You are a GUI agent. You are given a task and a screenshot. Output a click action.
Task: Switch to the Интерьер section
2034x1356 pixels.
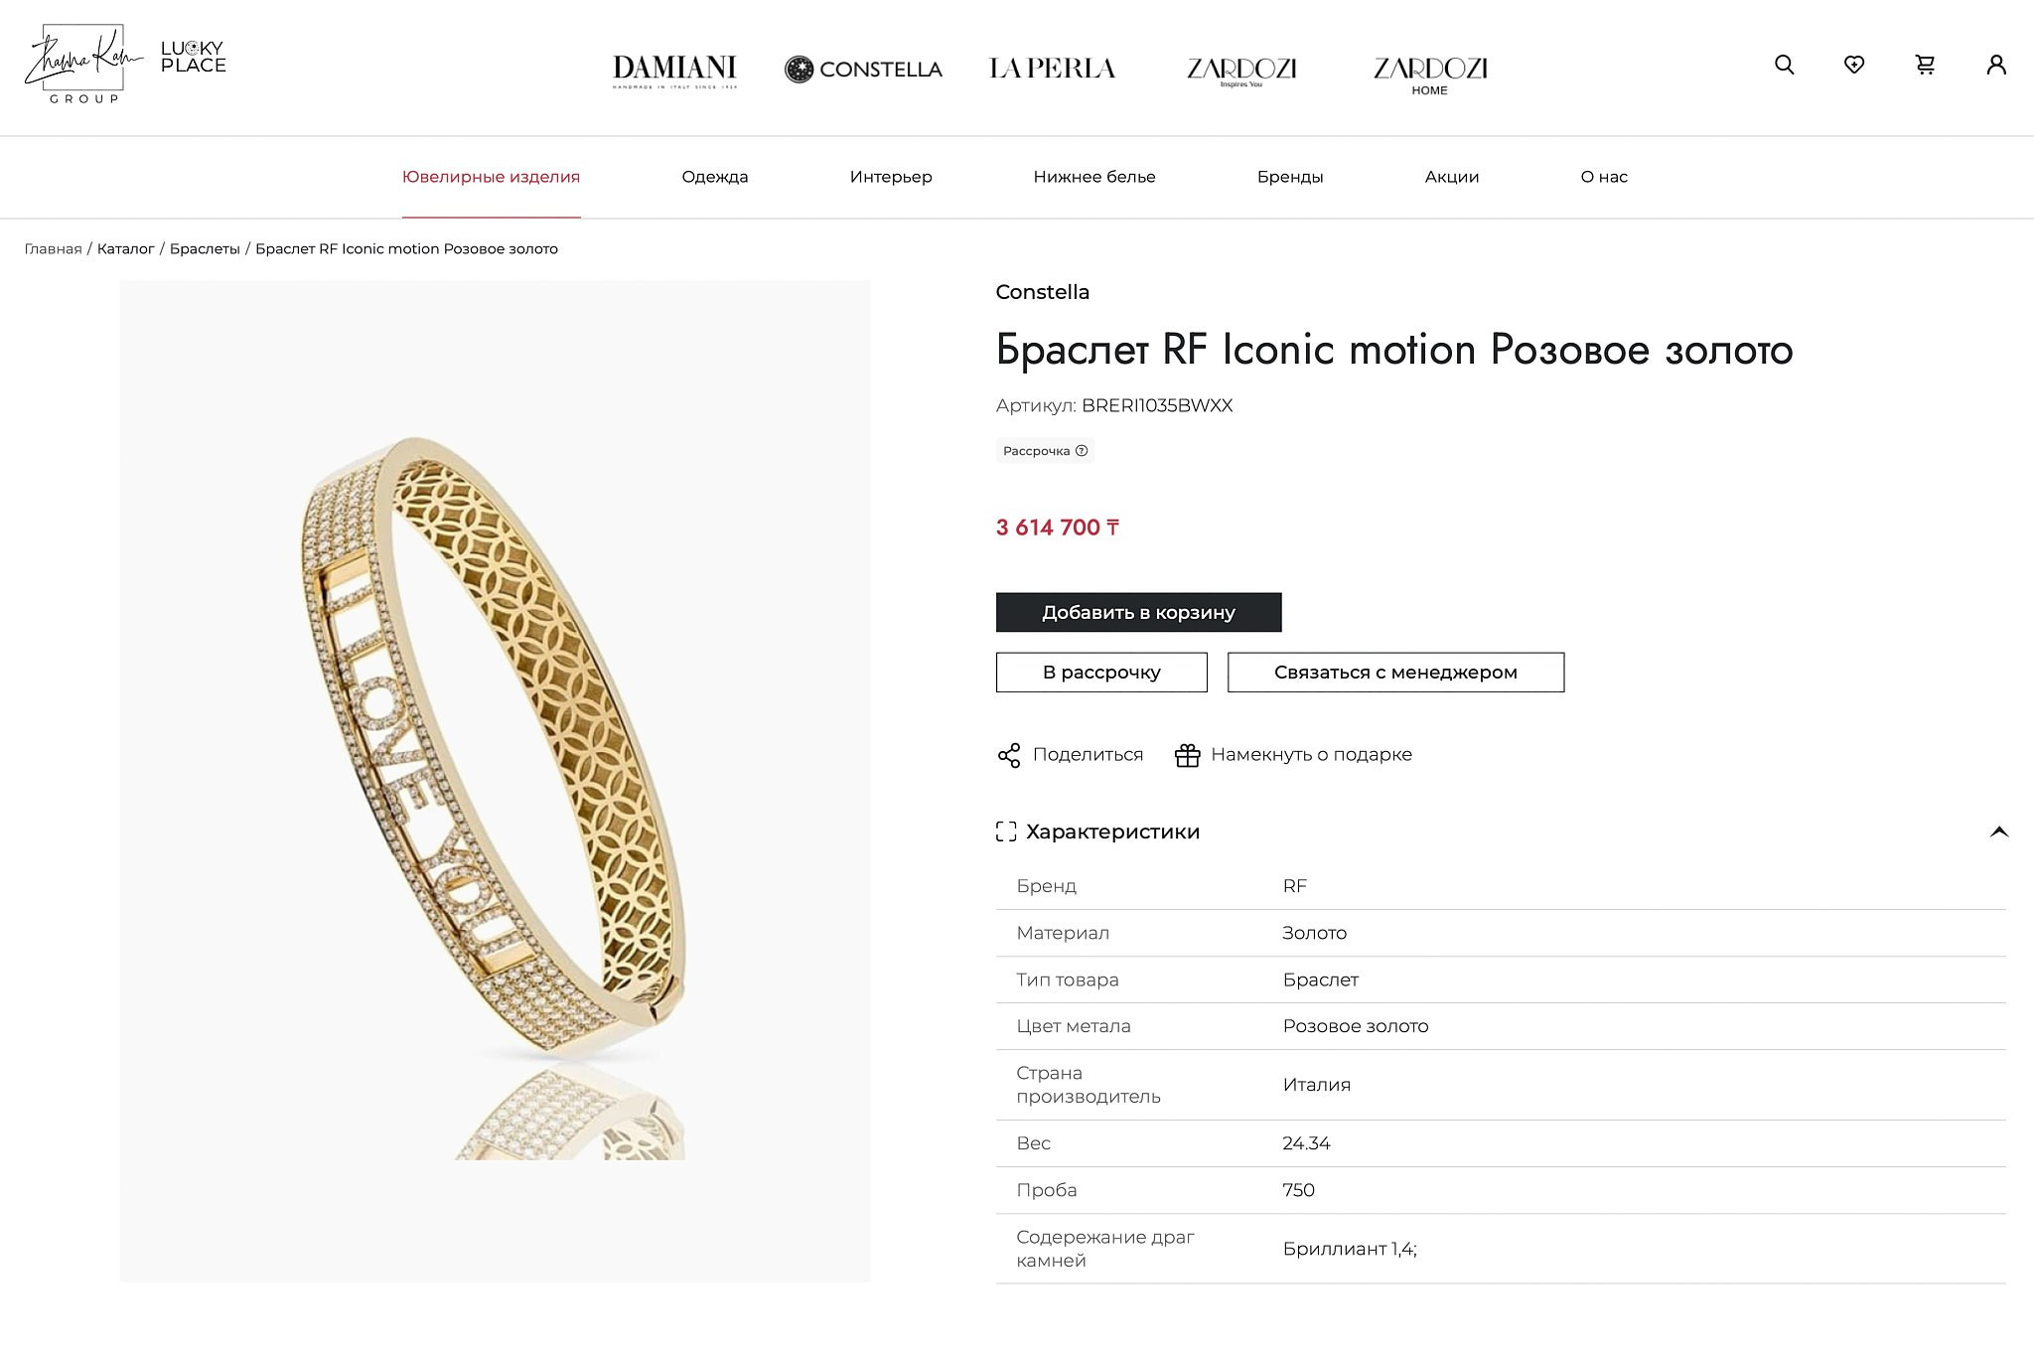click(891, 176)
